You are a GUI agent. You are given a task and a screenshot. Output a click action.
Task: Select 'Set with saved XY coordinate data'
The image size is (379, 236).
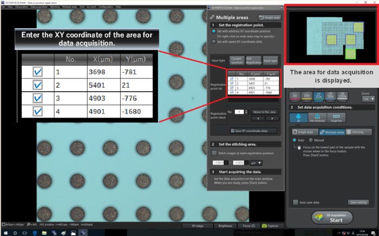click(213, 42)
